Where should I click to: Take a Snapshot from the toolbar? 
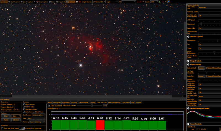[60, 2]
